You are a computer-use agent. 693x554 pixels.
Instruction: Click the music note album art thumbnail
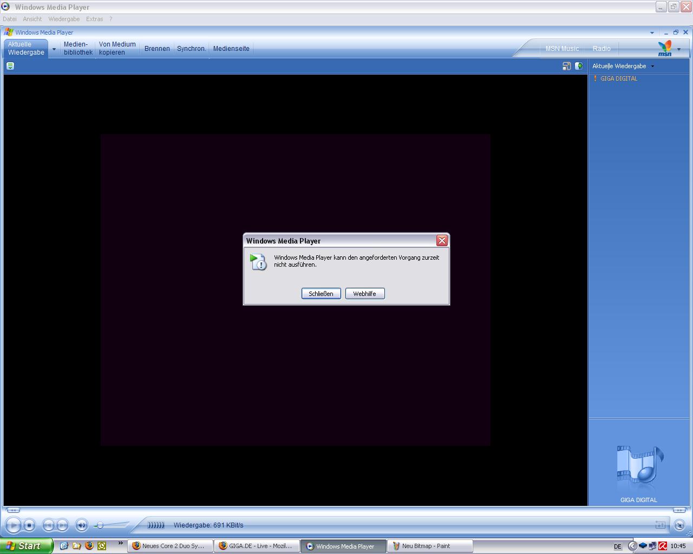pos(639,465)
